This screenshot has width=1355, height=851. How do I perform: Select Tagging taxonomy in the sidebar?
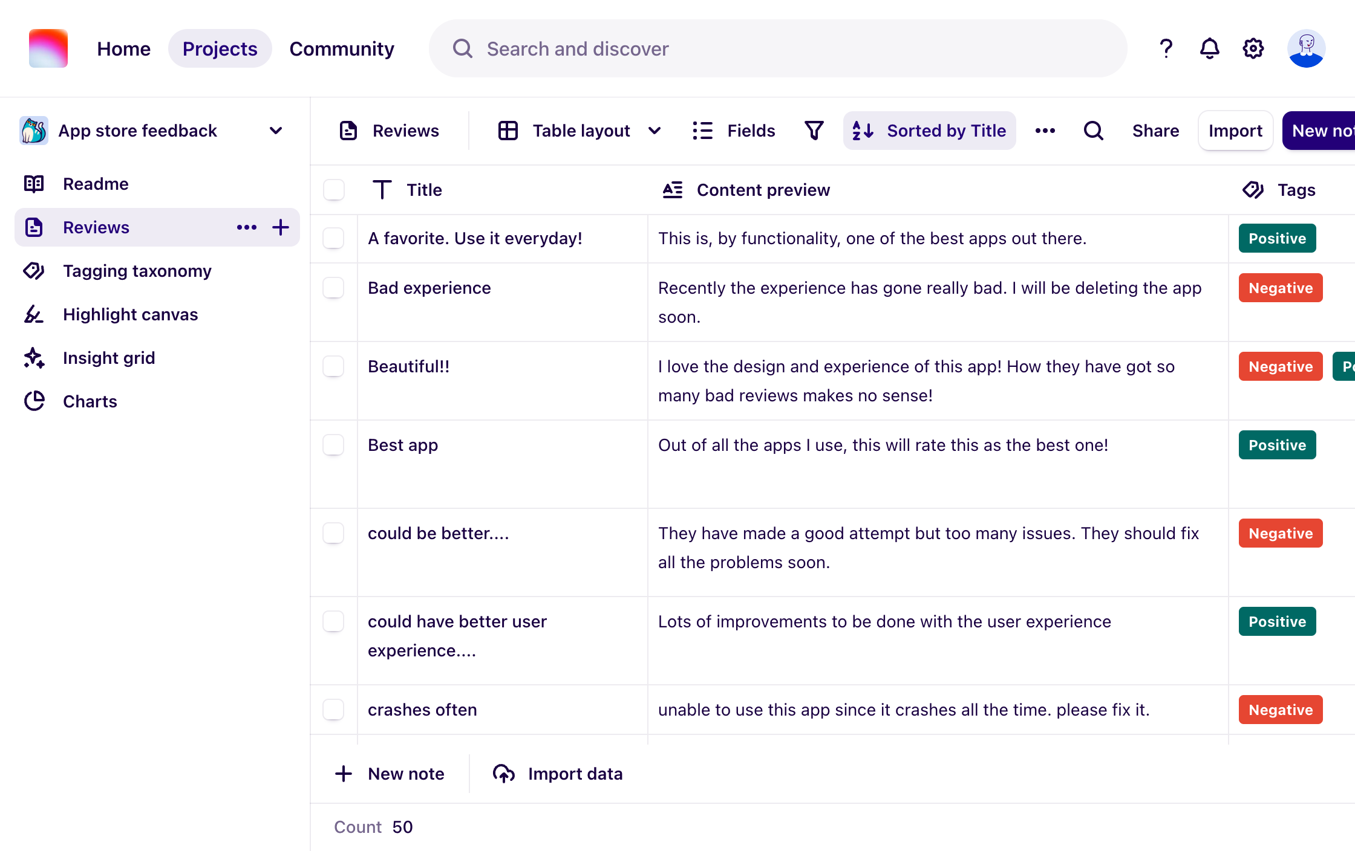tap(137, 271)
